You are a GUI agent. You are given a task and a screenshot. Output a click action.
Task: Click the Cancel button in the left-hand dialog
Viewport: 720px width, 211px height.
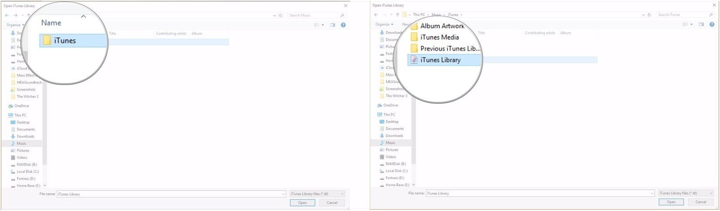click(x=332, y=202)
